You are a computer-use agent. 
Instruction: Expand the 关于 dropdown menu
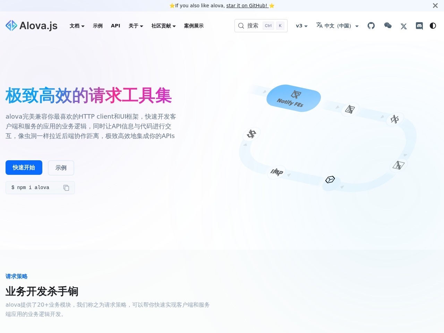136,26
